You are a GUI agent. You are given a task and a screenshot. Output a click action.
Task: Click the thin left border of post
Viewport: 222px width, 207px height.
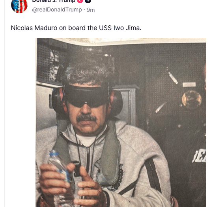[x=4, y=103]
